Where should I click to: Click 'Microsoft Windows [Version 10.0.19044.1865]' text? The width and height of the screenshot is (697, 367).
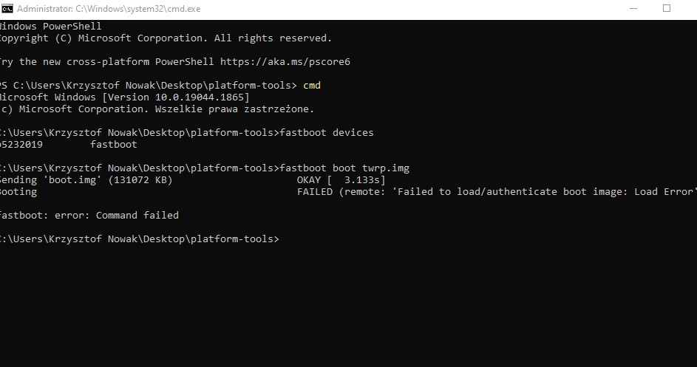(x=124, y=97)
